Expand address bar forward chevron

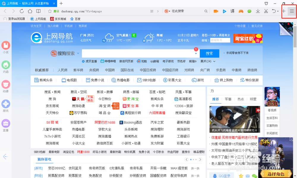click(x=158, y=11)
